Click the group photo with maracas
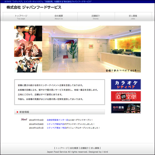155x155 pixels. coord(28,65)
